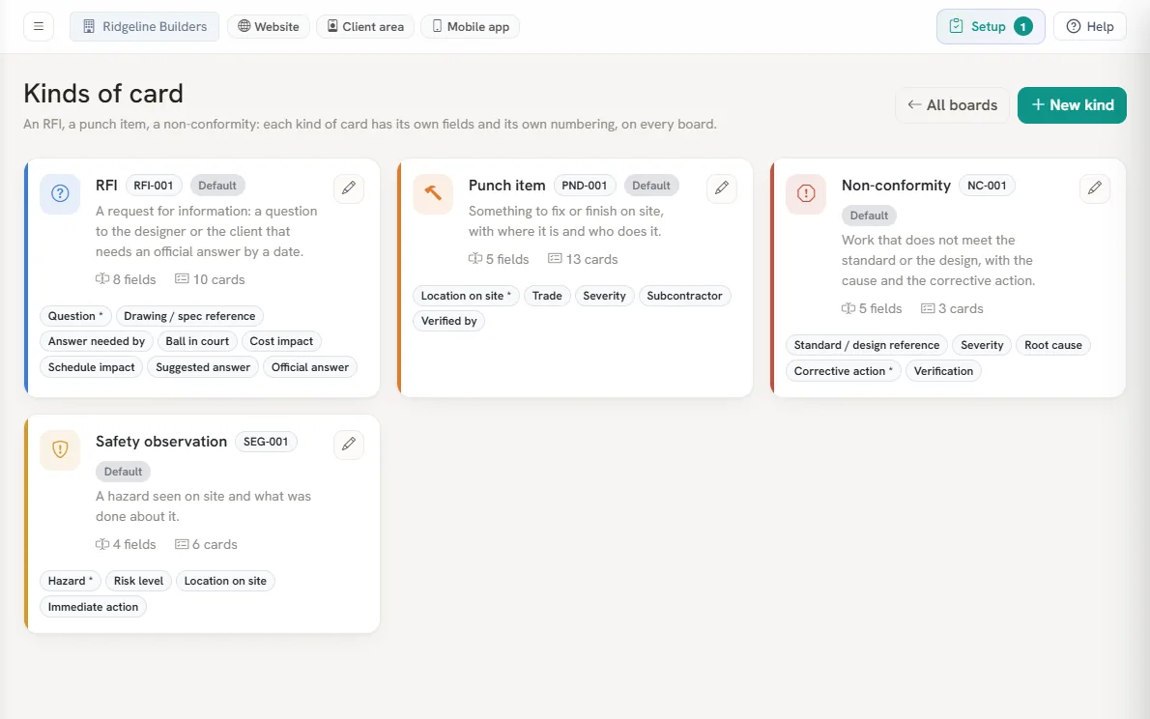Click the SEG-001 numbering badge
This screenshot has width=1150, height=719.
pyautogui.click(x=266, y=442)
